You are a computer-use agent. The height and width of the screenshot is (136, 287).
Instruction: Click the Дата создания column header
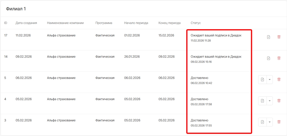(x=26, y=23)
